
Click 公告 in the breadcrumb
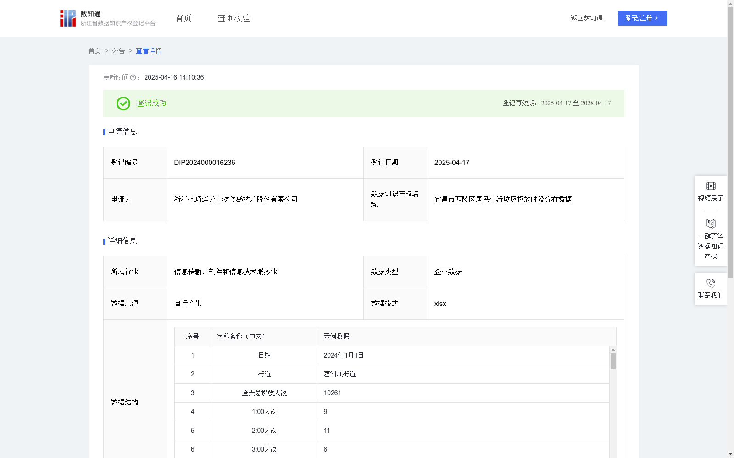118,51
